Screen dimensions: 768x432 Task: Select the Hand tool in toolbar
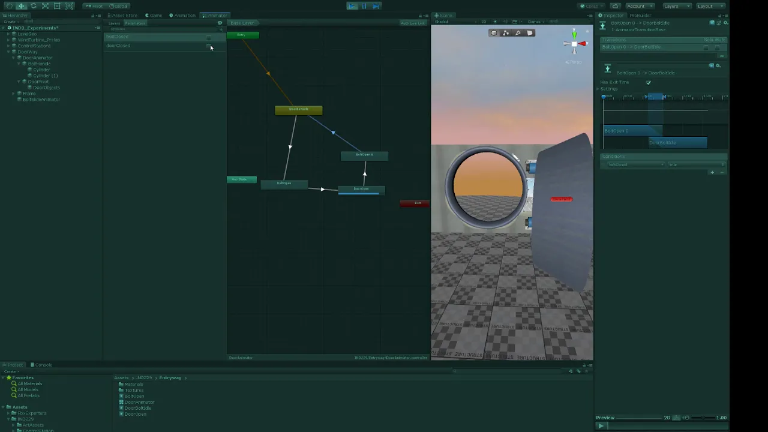pyautogui.click(x=9, y=6)
